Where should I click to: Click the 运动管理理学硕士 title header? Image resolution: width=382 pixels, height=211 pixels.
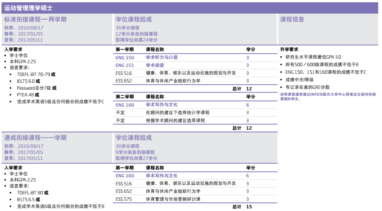29,8
